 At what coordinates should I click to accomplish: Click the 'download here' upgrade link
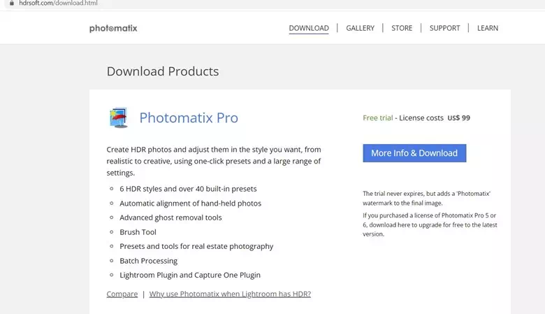click(x=390, y=225)
